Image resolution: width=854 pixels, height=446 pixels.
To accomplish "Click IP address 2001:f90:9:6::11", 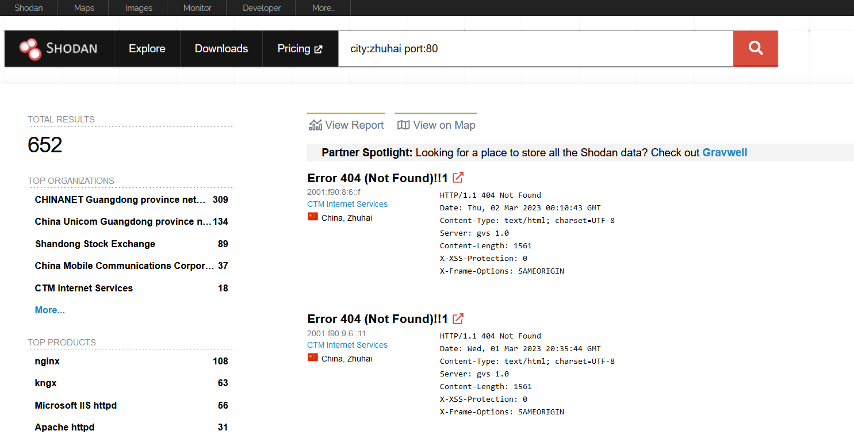I will 336,333.
